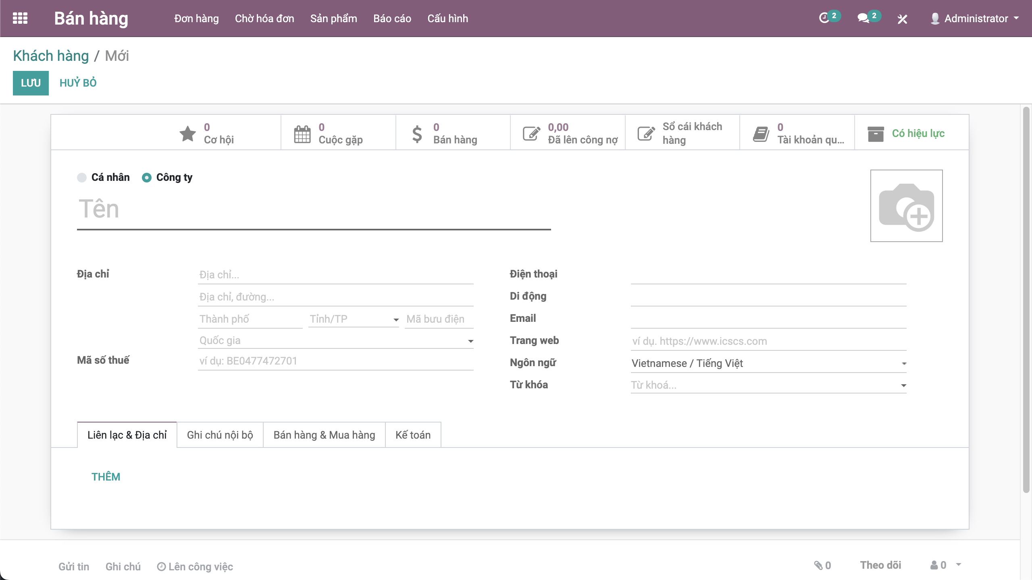Select the Cá nhân radio option

point(82,178)
